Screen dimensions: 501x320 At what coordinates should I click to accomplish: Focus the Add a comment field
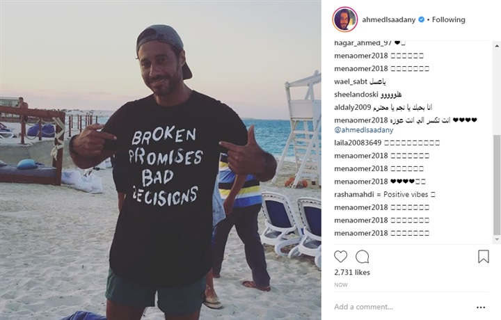[403, 307]
